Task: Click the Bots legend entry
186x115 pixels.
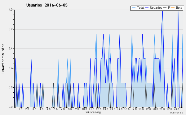Action: (x=177, y=8)
